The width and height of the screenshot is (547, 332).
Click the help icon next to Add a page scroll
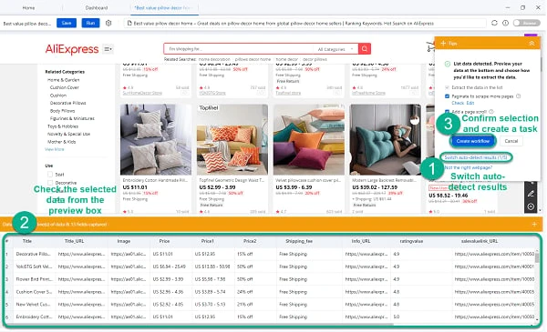(x=491, y=112)
